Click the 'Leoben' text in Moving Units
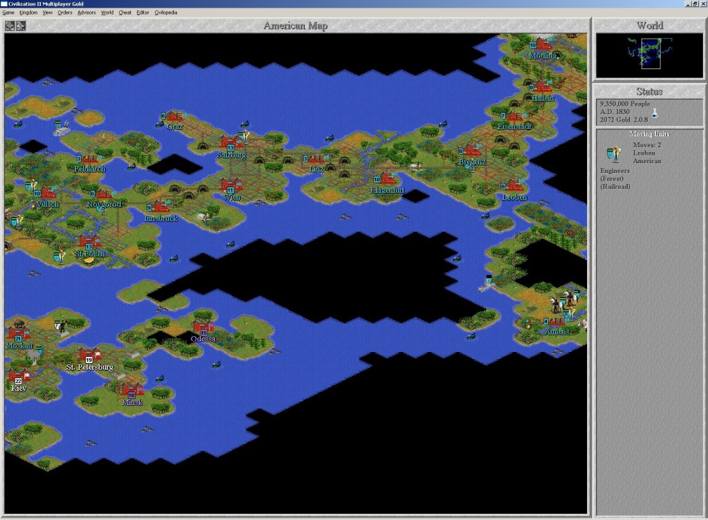 tap(644, 153)
